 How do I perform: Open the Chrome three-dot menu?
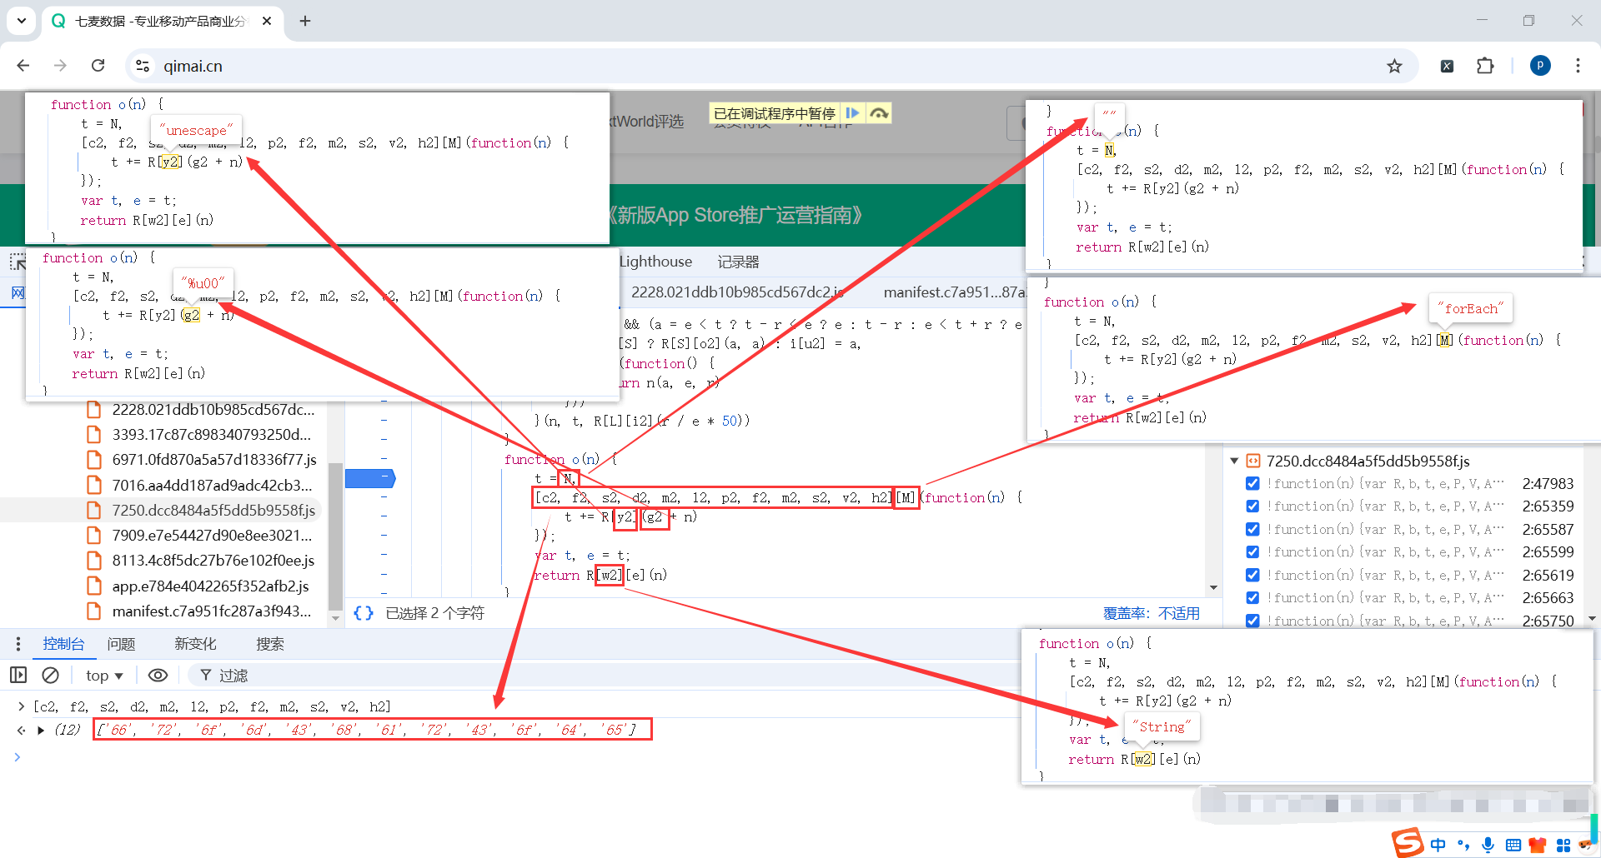click(1578, 66)
